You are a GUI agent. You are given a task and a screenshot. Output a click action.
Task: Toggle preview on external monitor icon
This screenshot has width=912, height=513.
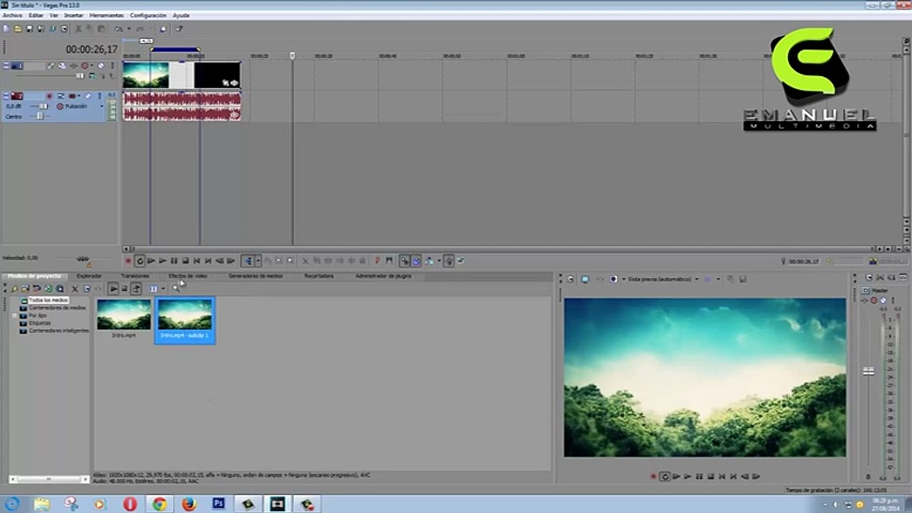585,279
